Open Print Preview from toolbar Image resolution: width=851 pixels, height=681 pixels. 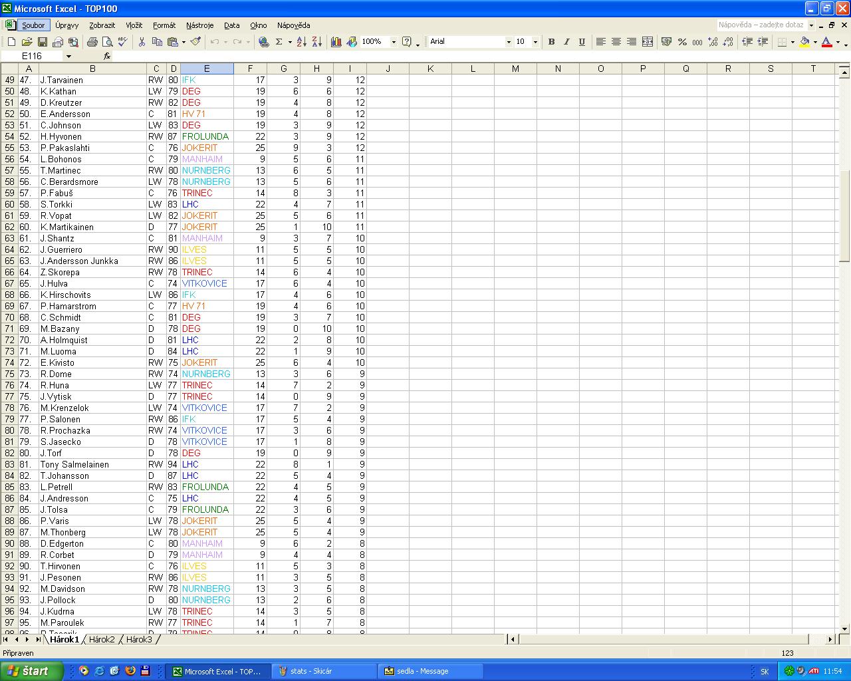(x=107, y=42)
